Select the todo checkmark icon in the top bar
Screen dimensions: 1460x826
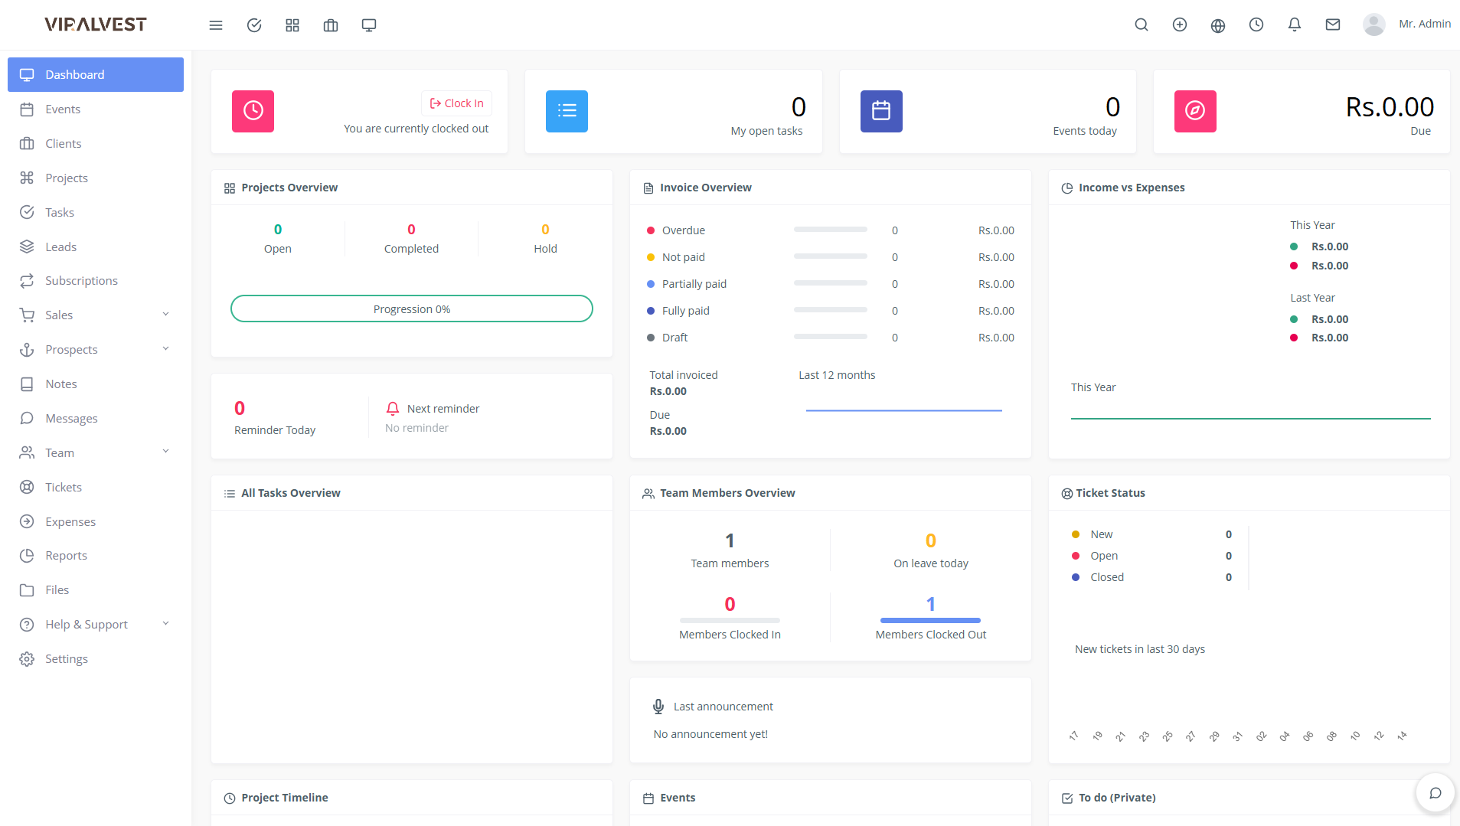[253, 24]
